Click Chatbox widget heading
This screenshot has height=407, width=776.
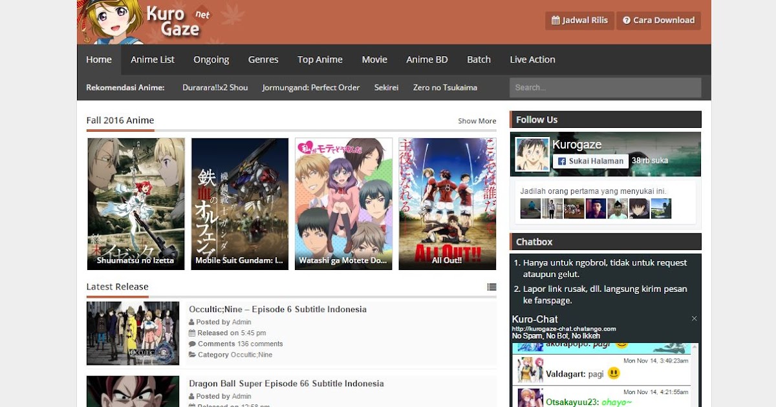(x=534, y=242)
